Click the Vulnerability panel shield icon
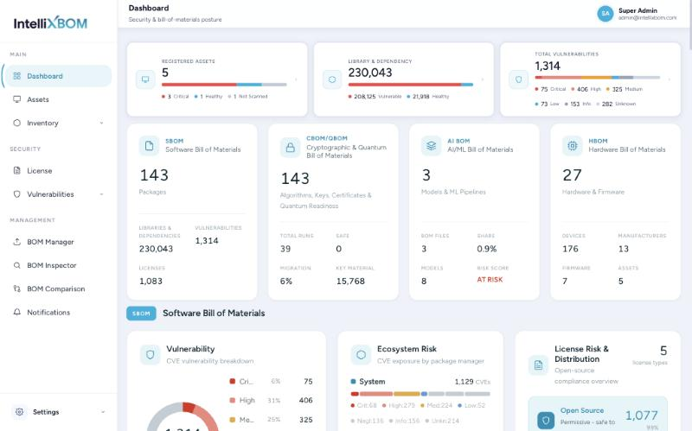 [150, 354]
